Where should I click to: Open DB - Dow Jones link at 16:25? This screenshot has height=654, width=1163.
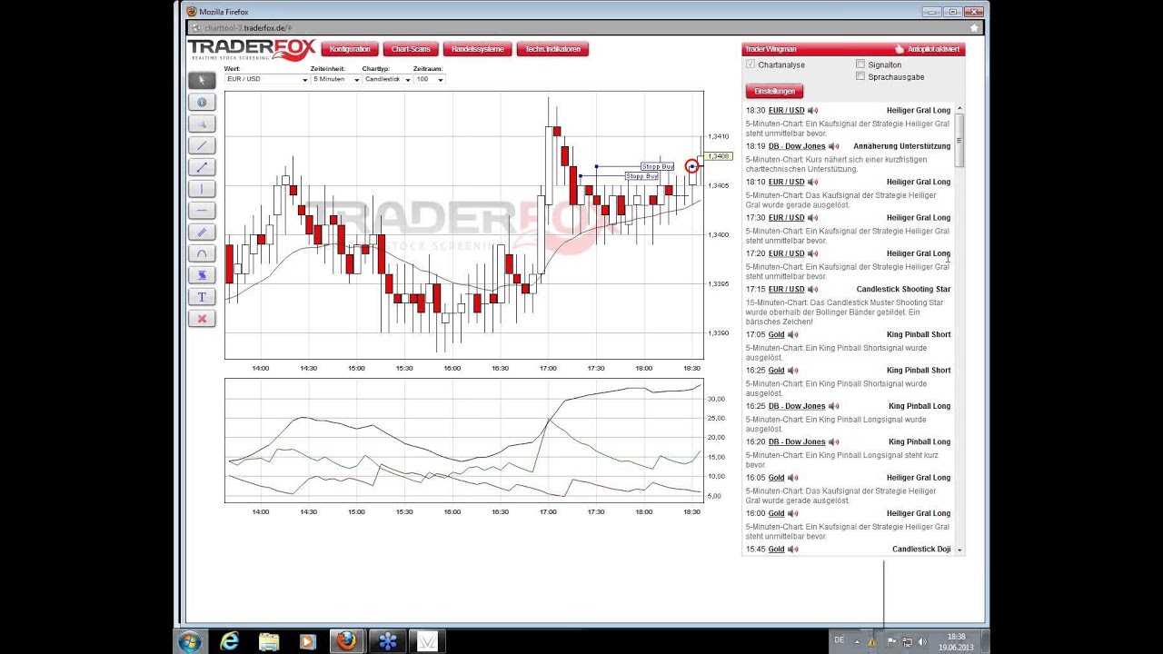[x=797, y=407]
